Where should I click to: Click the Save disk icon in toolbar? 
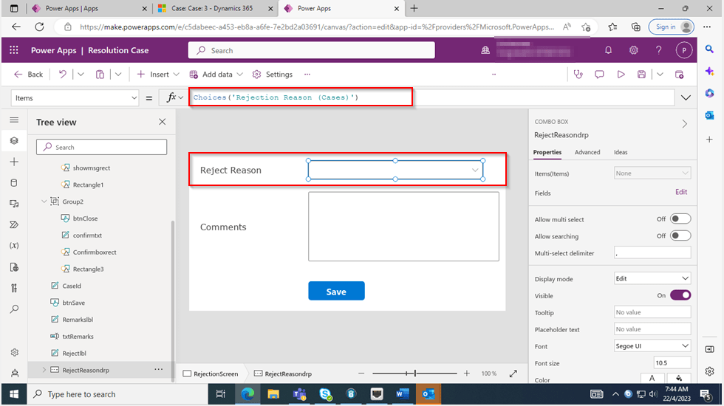641,75
